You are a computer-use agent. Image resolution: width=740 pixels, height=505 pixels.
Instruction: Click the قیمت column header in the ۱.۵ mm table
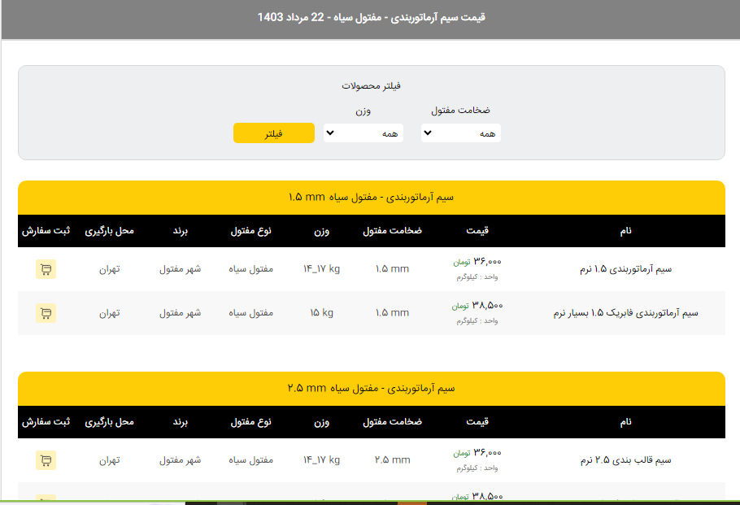coord(477,231)
